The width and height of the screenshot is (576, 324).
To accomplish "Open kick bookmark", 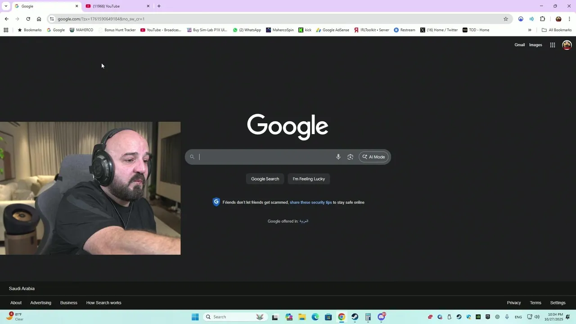I will point(305,30).
